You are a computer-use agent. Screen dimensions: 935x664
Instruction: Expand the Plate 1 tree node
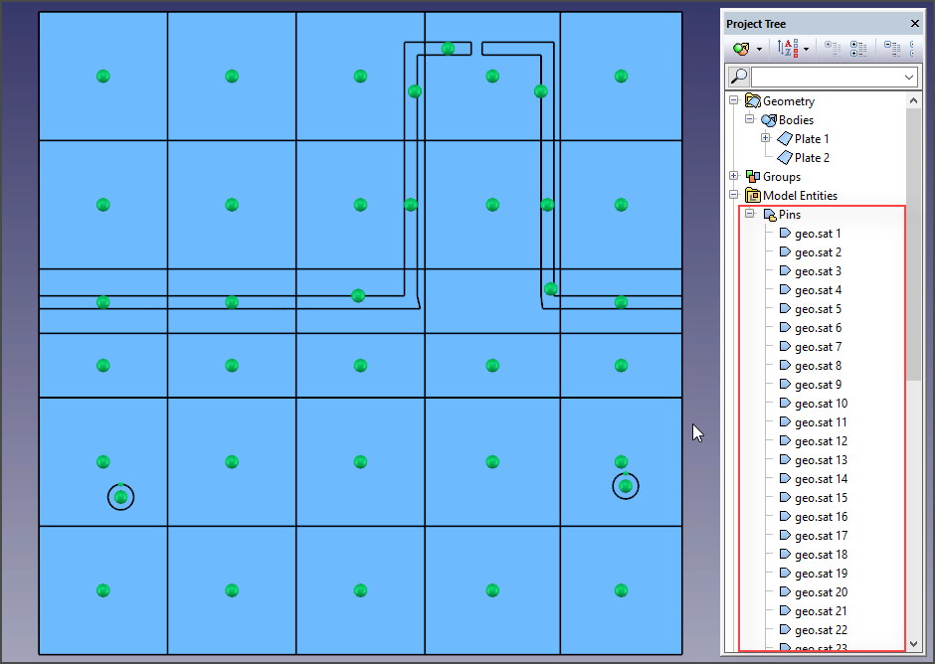[766, 139]
